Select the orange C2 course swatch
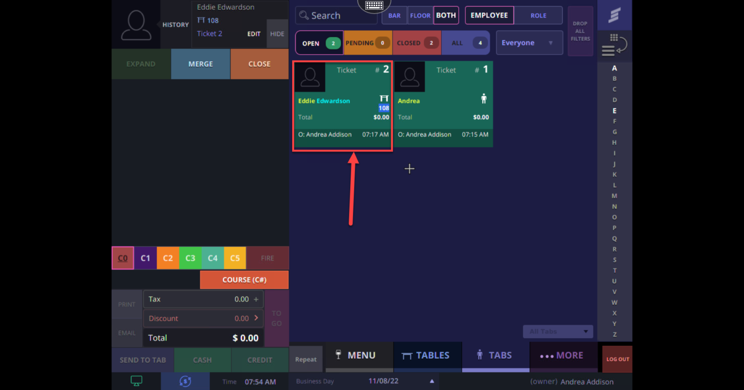Viewport: 744px width, 390px height. coord(168,258)
